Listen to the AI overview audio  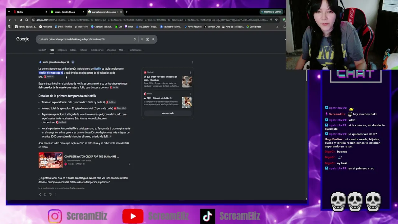[73, 62]
